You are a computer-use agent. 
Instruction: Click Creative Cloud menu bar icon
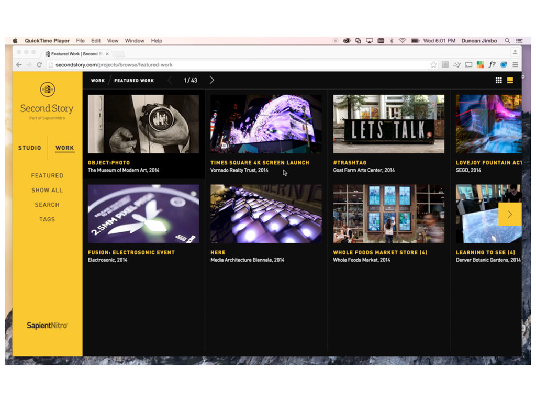[x=347, y=41]
